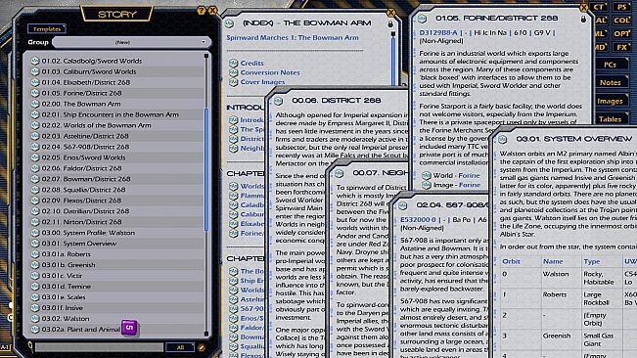Open the Story window help icon

pos(202,11)
